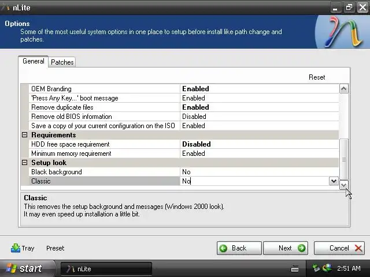Click the scrollbar down arrow
This screenshot has width=370, height=277.
(x=344, y=185)
